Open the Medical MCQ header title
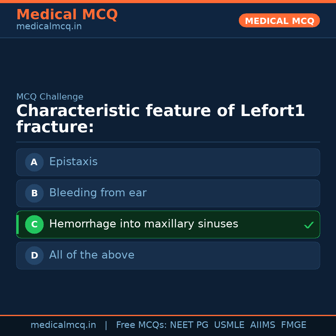336x336 pixels. [67, 15]
